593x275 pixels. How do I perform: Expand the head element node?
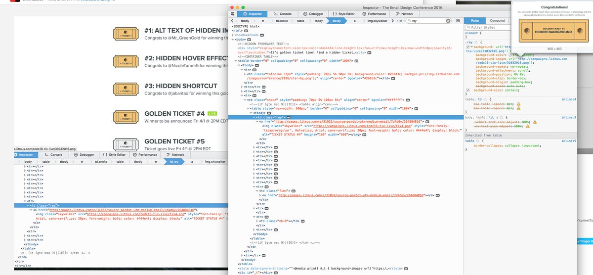tap(232, 36)
